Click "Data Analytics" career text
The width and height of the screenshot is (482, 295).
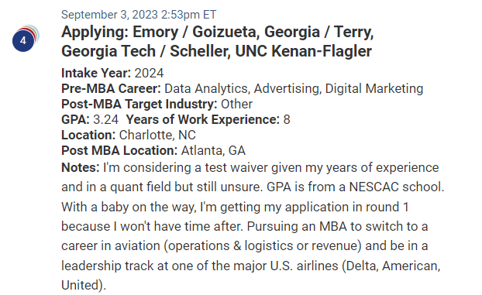coord(205,88)
